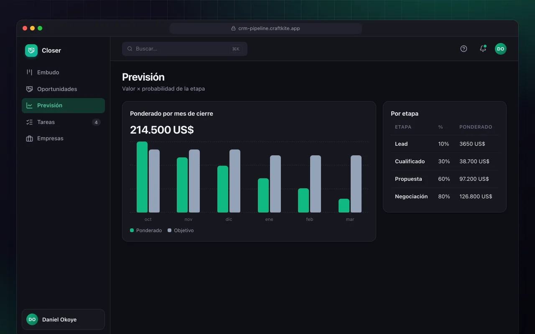Click the gray ene Objetivo bar
535x334 pixels.
[275, 184]
